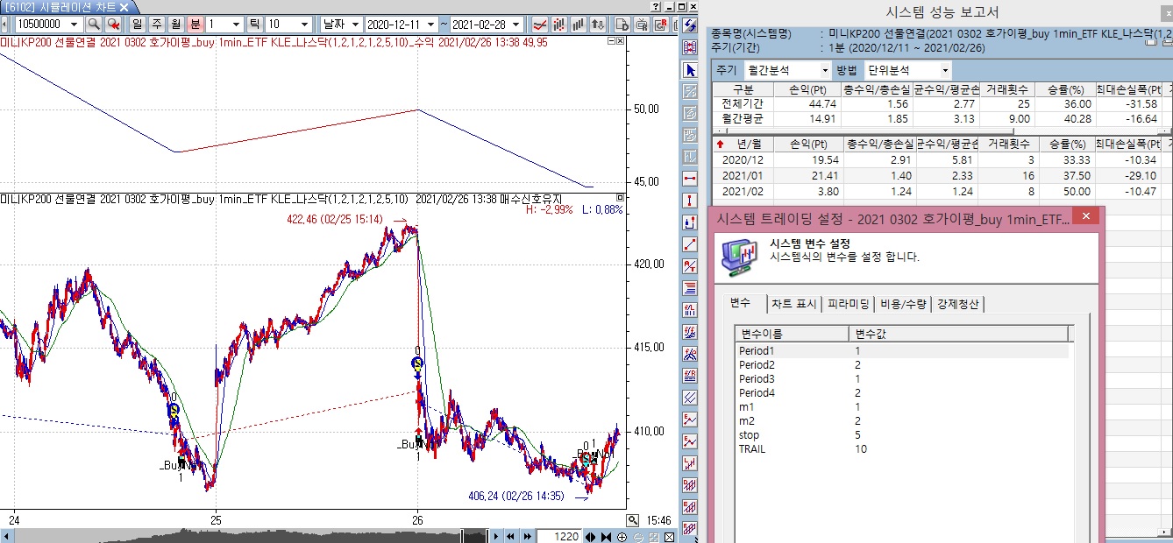Switch to the 차트 표시 tab
This screenshot has height=543, width=1173.
(793, 304)
